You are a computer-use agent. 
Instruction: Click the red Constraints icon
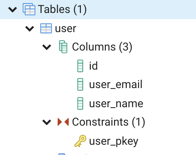click(x=63, y=122)
